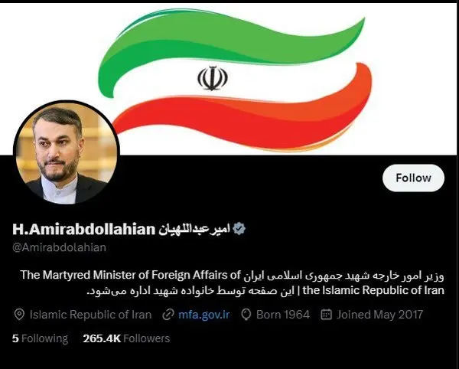Click the calendar joined icon
Image resolution: width=459 pixels, height=369 pixels.
(327, 315)
